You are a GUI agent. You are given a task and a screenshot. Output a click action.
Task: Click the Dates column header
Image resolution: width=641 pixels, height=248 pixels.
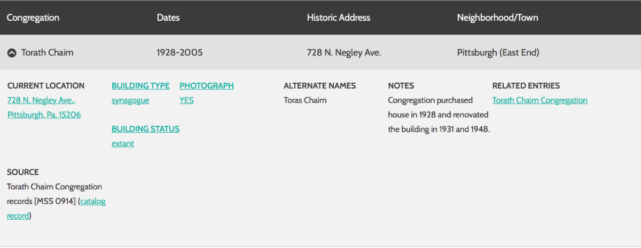point(168,18)
